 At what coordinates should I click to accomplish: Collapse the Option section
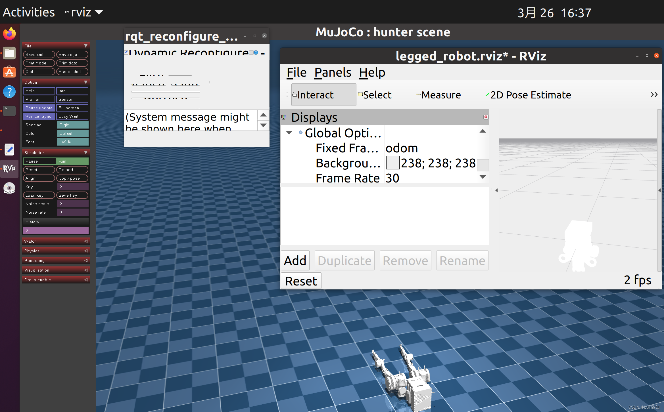(x=56, y=82)
